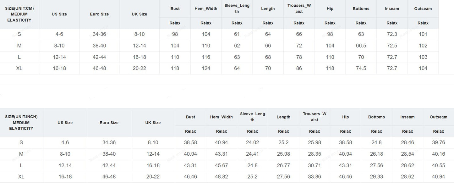The width and height of the screenshot is (454, 183).
Task: Click the 24.02 sleeve length value
Action: click(252, 142)
